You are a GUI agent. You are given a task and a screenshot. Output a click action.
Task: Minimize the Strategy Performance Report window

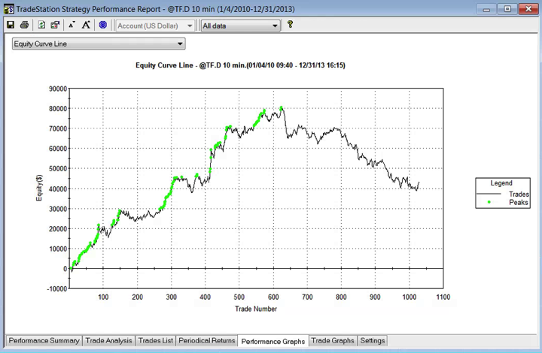(487, 9)
